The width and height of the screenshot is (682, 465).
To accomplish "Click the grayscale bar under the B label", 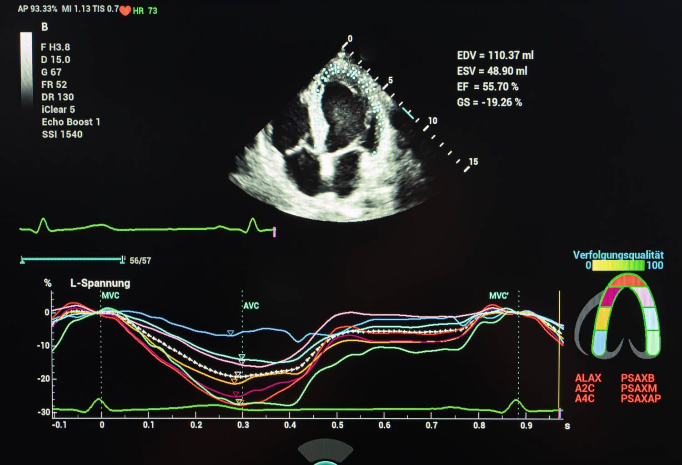I will 26,71.
